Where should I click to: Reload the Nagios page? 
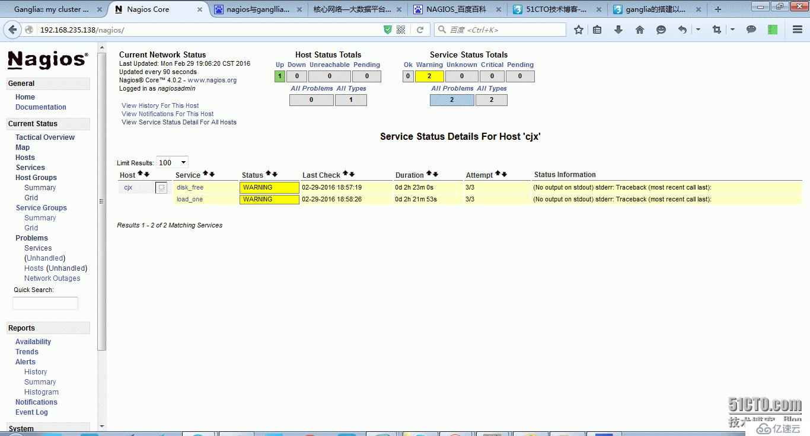(420, 30)
